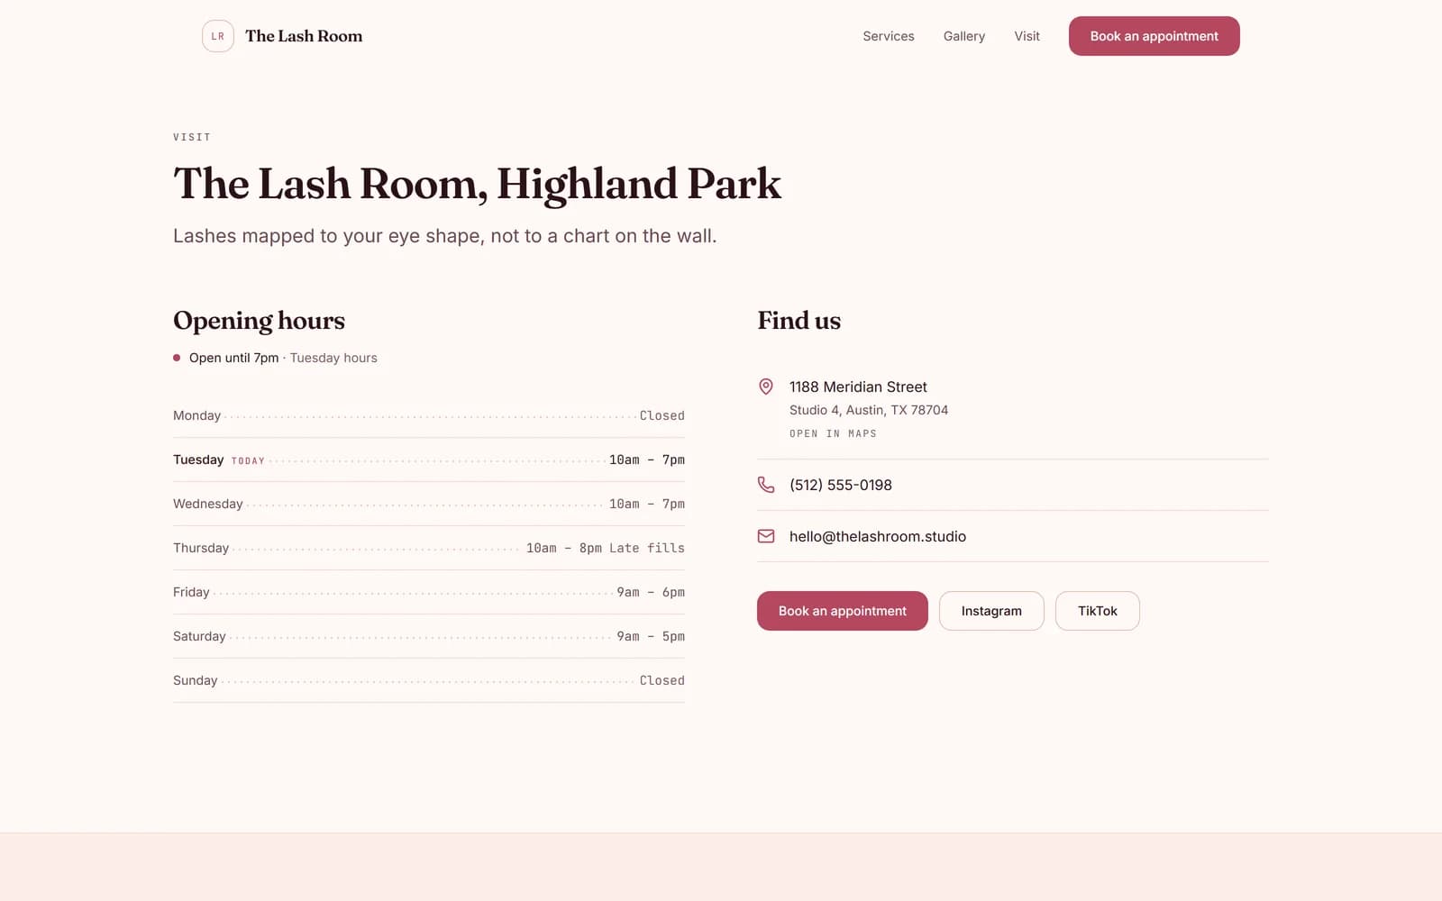The width and height of the screenshot is (1442, 901).
Task: Click Friday's 9am – 6pm hours
Action: (x=651, y=592)
